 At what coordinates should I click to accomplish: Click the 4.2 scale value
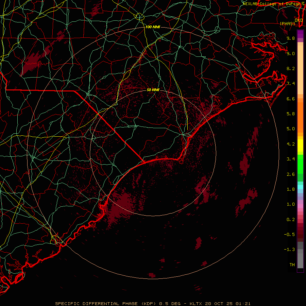point(291,144)
